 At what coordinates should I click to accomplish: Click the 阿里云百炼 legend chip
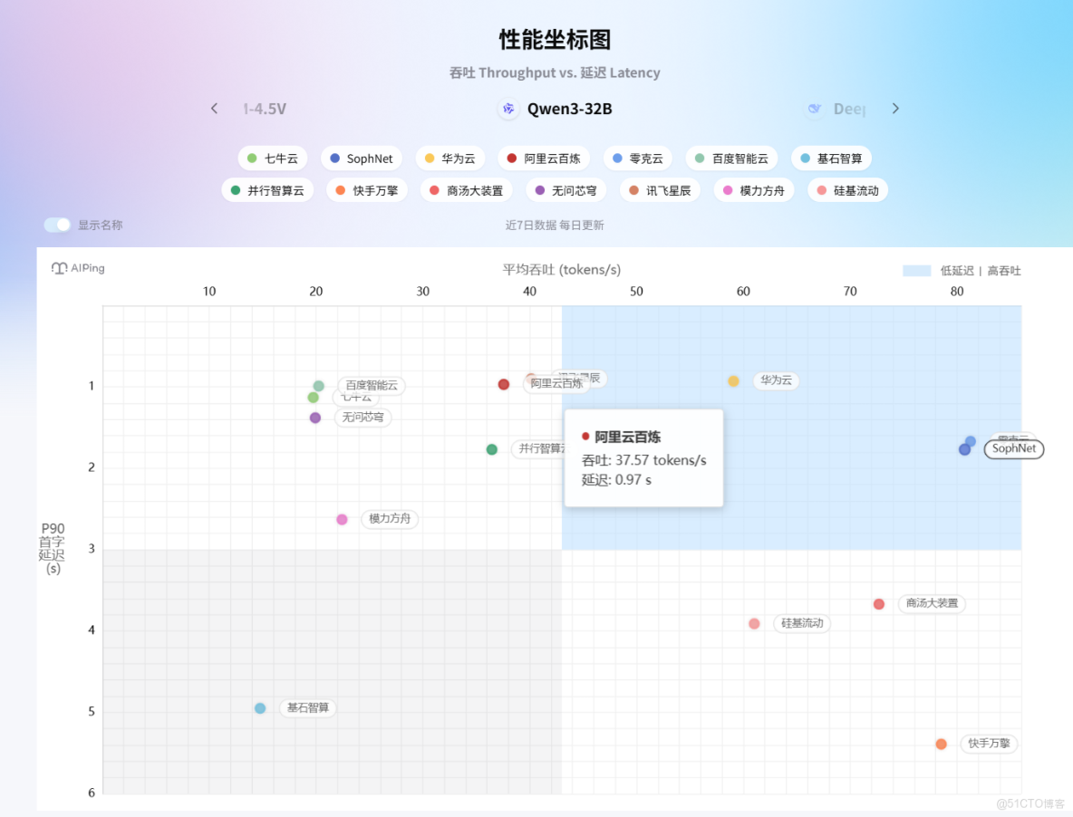(545, 158)
